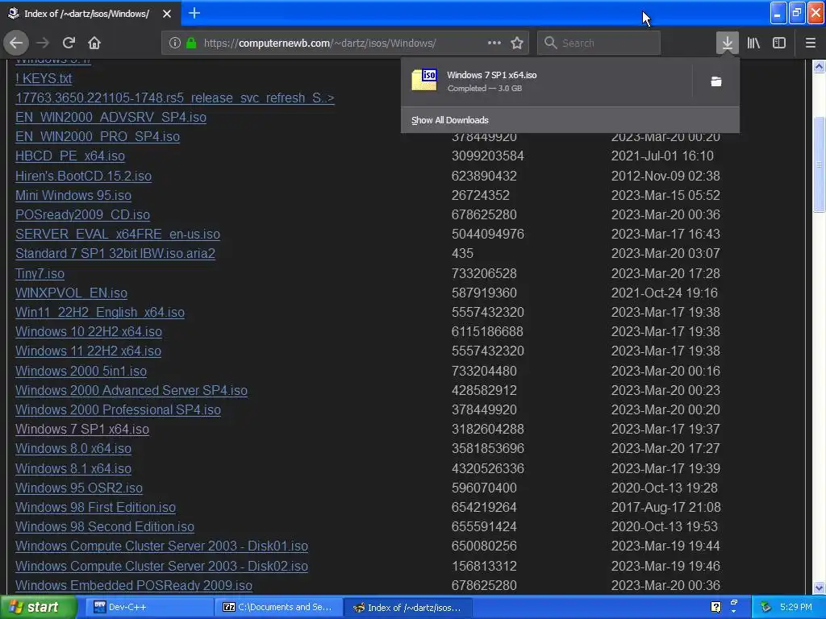Open the Library bookshelf icon

[753, 43]
